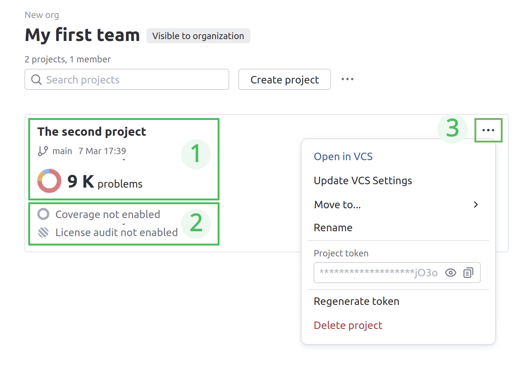
Task: Open the project card ellipsis menu
Action: click(488, 130)
